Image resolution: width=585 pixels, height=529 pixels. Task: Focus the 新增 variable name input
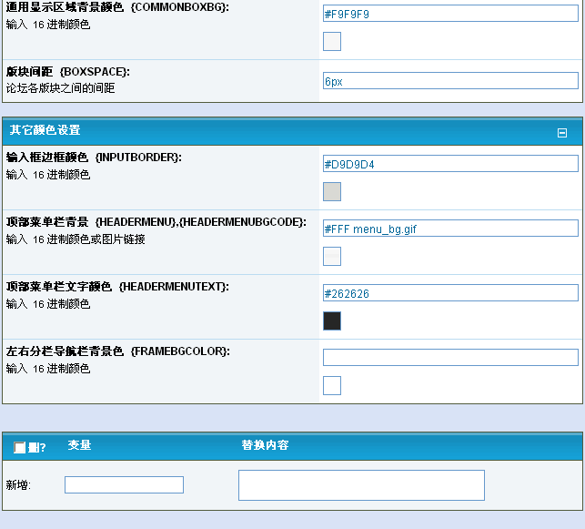(124, 484)
